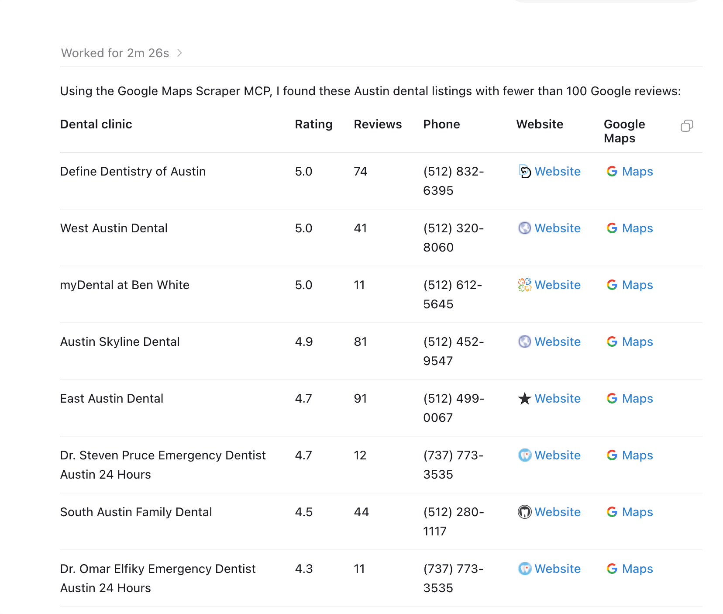Open East Austin Dental Website link
The width and height of the screenshot is (723, 614).
pos(558,399)
